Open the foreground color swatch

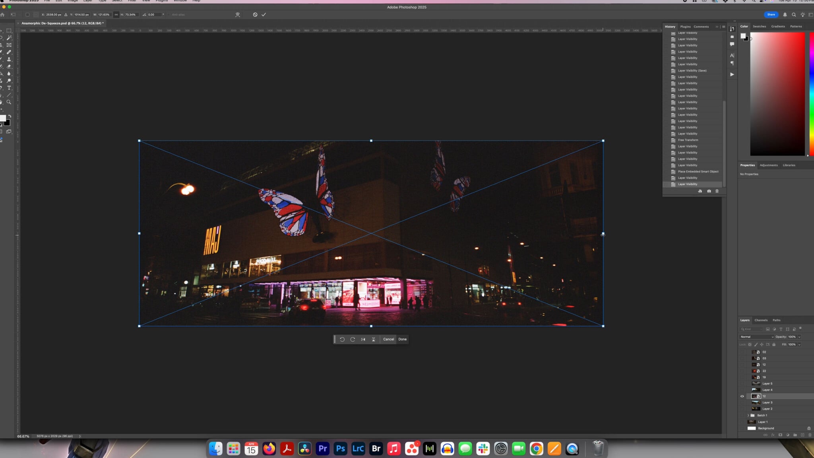[x=4, y=118]
